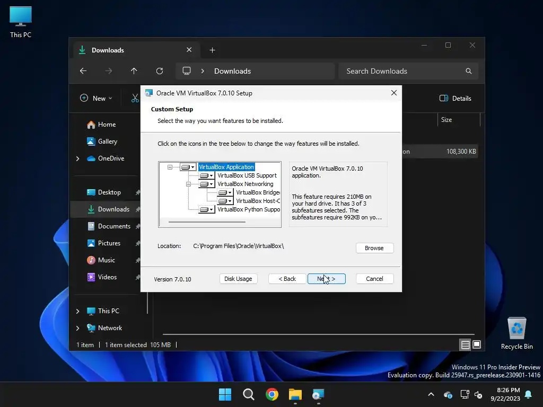Go up one folder in File Explorer

(134, 71)
